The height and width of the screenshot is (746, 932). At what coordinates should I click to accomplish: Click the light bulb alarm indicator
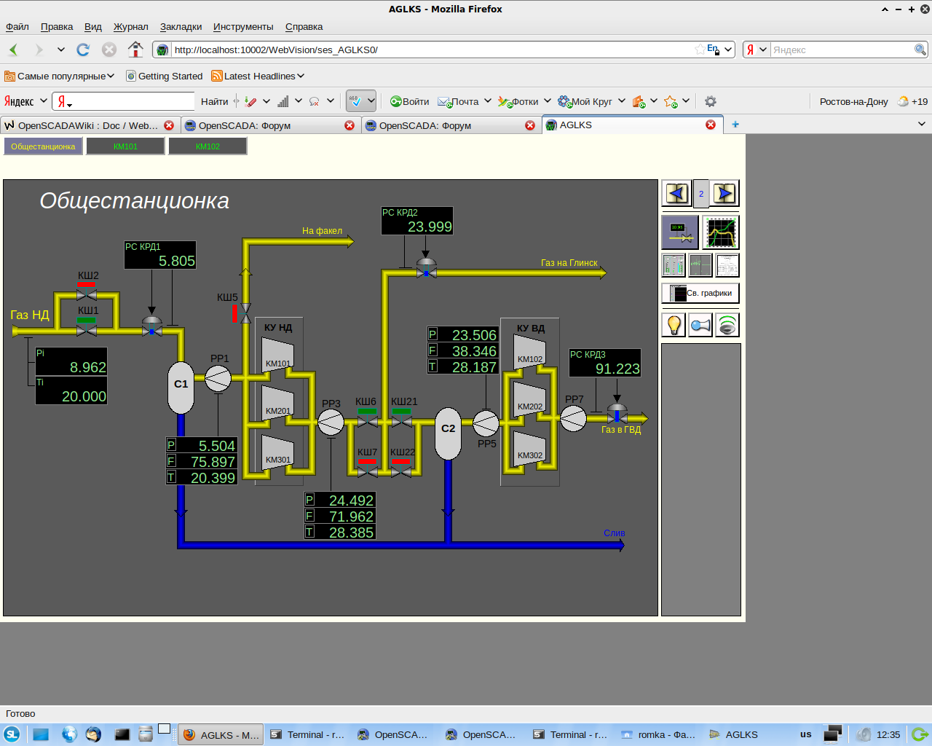coord(674,325)
